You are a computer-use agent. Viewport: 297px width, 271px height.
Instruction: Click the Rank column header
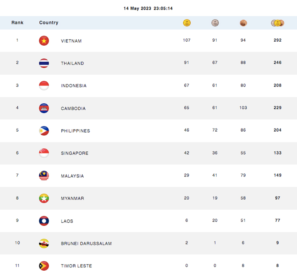[17, 23]
